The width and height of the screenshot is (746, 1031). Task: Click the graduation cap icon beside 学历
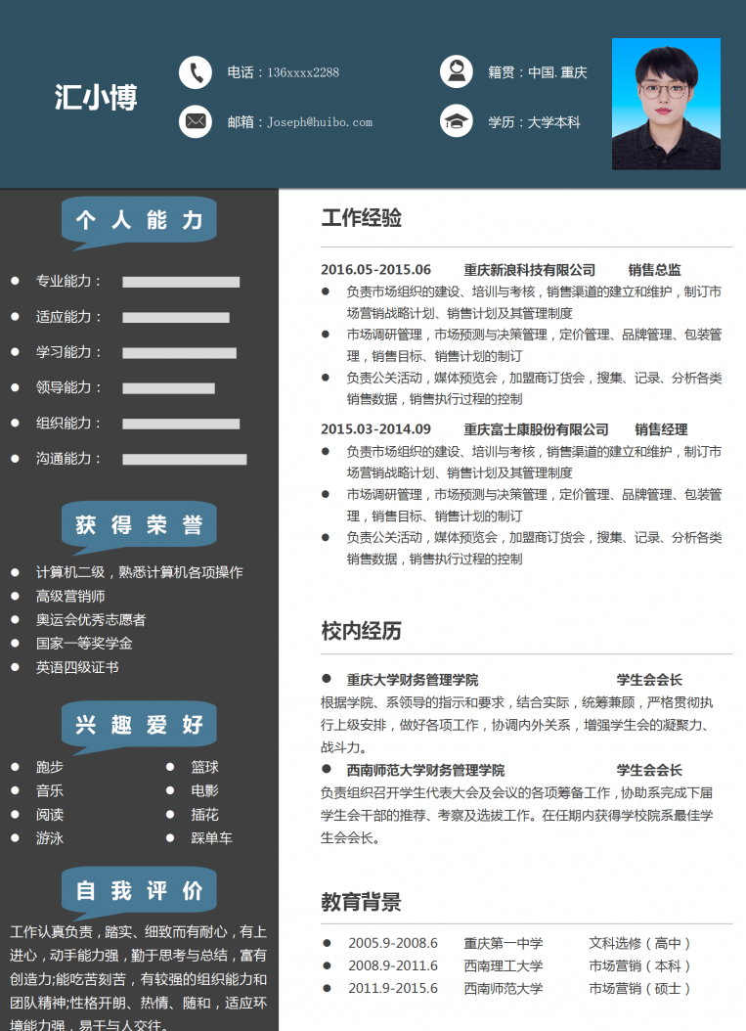[457, 121]
